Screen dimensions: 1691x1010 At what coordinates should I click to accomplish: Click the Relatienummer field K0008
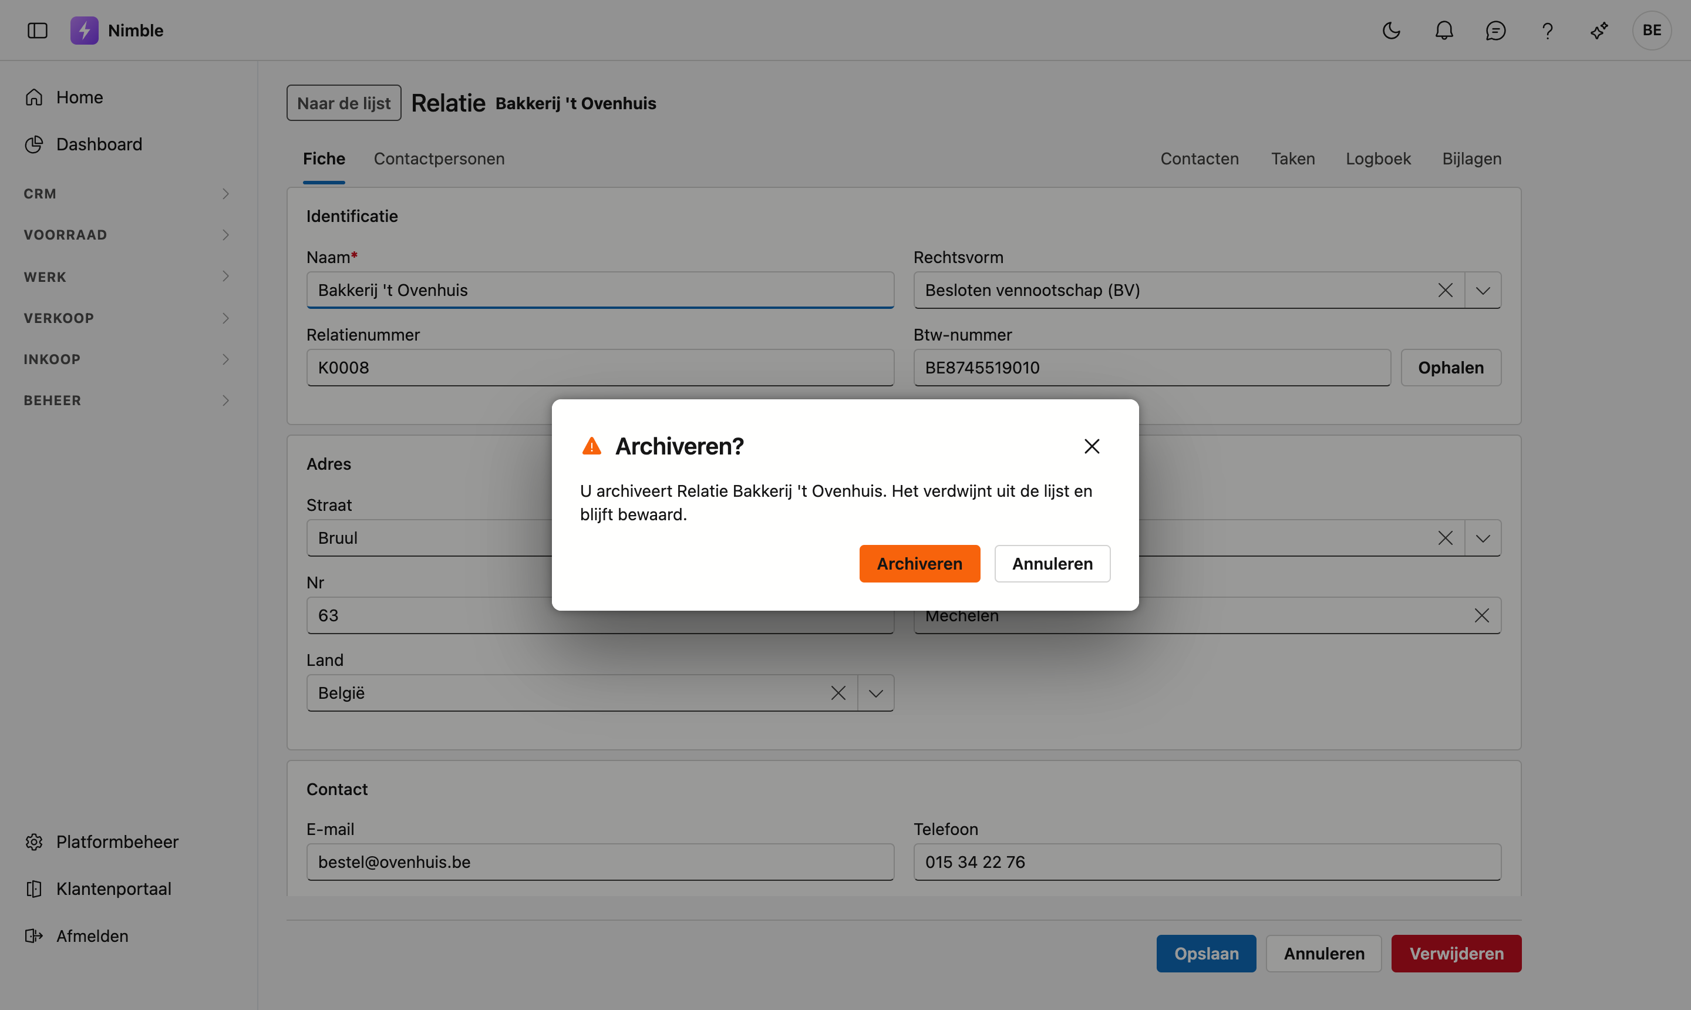[600, 368]
